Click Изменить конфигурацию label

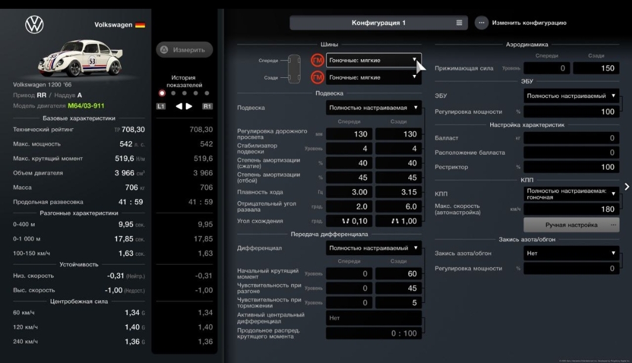pos(529,23)
